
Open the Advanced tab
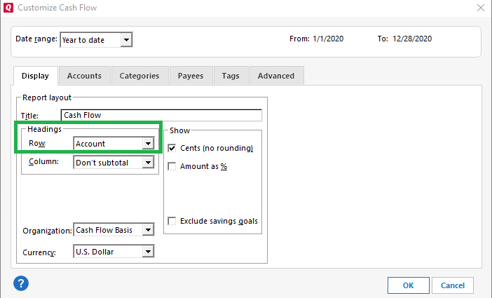276,76
